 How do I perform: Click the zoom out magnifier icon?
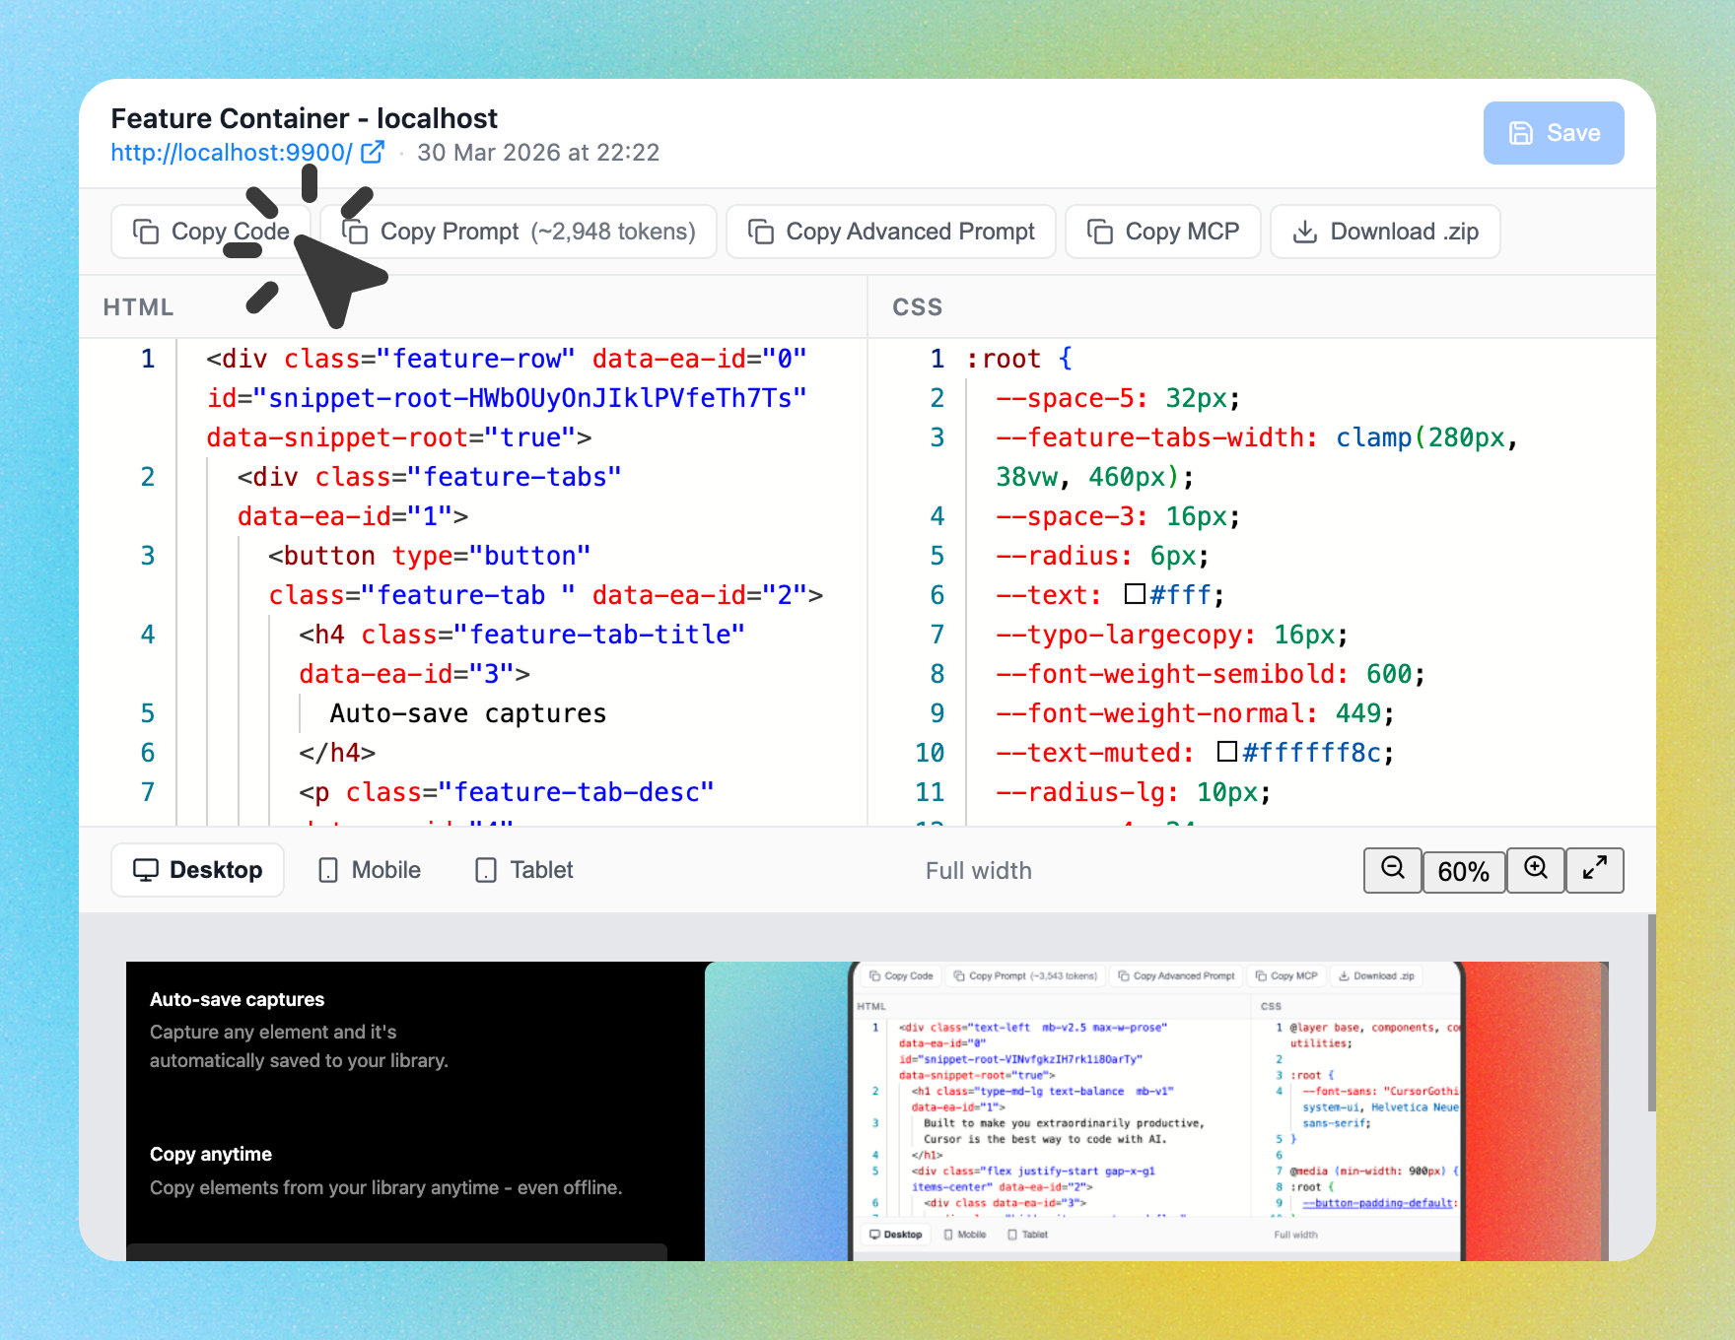1392,870
